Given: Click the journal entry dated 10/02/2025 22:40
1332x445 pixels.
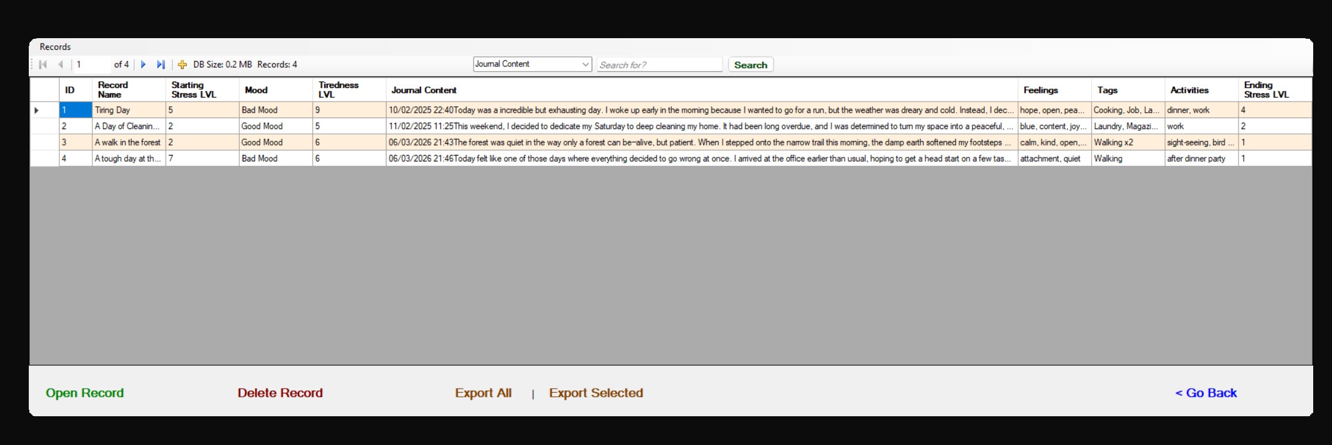Looking at the screenshot, I should [x=702, y=110].
